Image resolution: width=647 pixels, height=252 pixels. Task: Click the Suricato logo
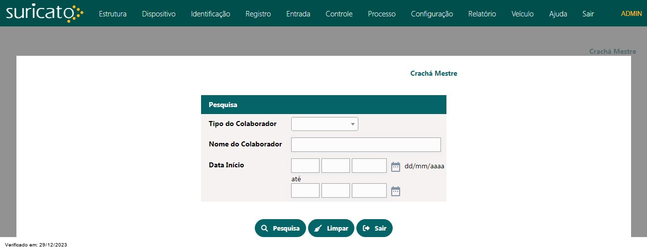[45, 13]
